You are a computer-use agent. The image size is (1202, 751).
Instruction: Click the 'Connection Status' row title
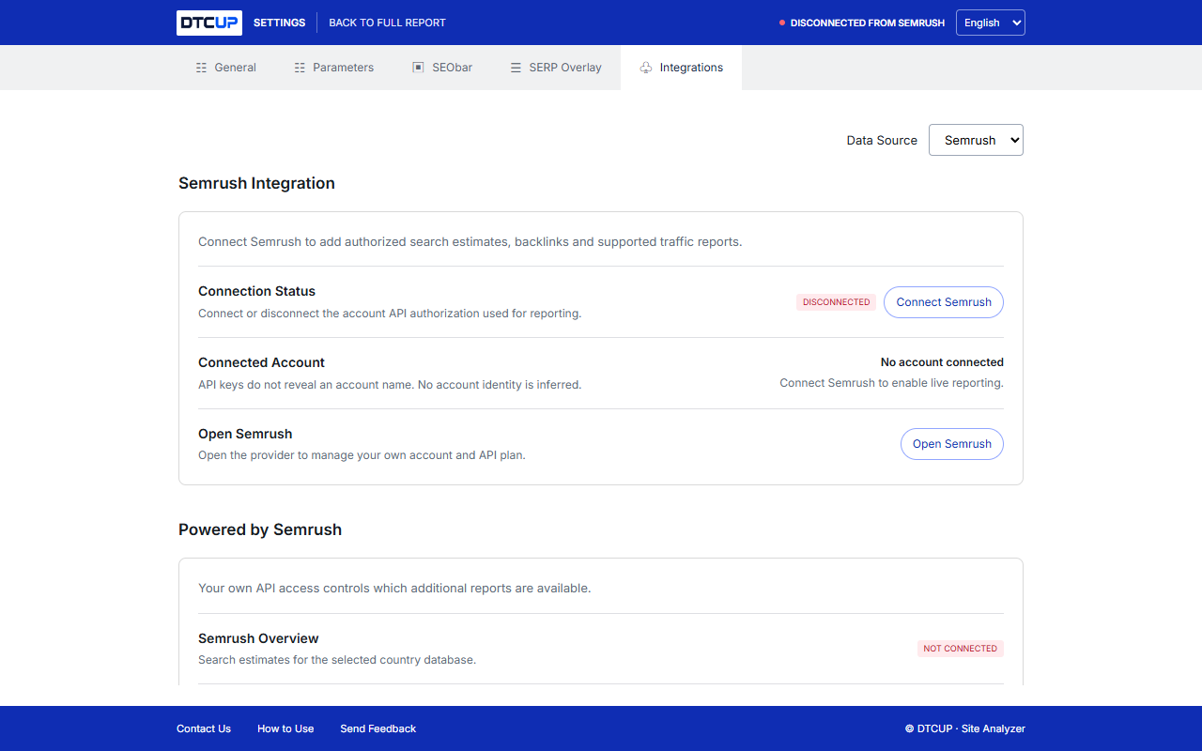click(x=256, y=291)
